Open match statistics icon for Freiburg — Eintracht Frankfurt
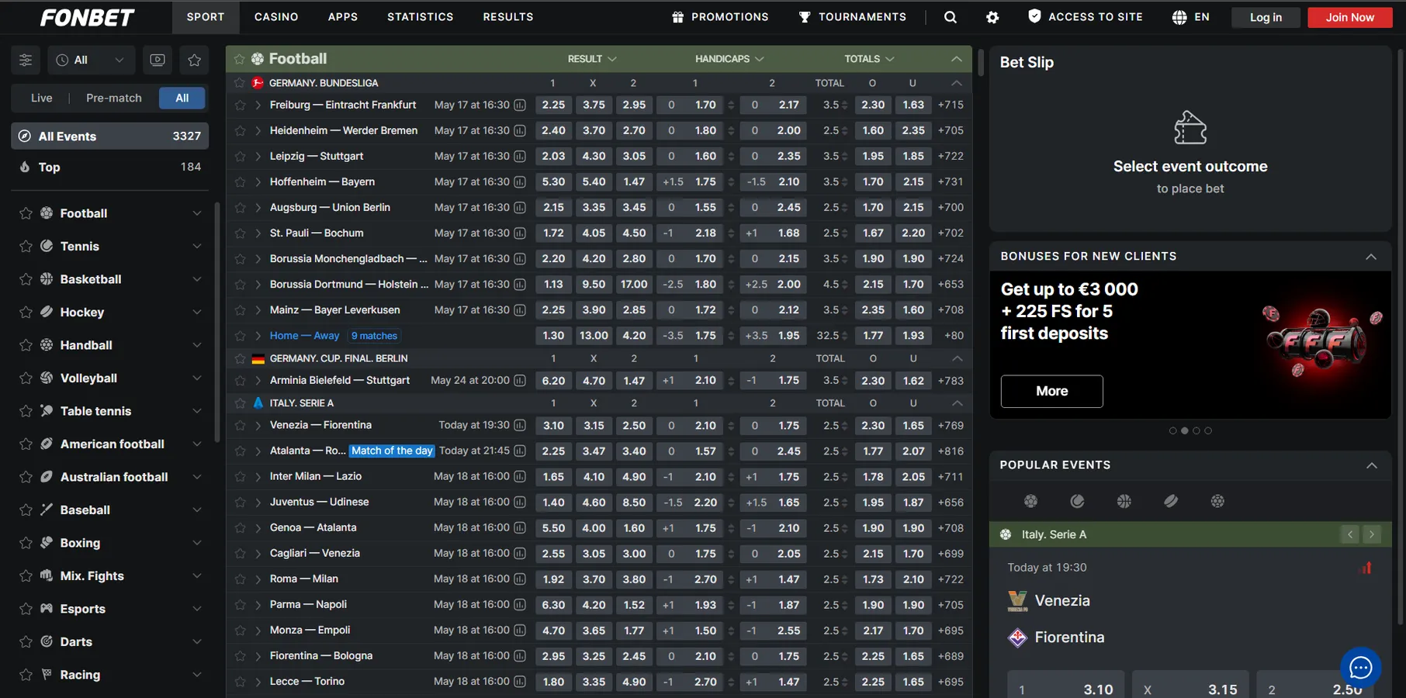 (x=520, y=105)
